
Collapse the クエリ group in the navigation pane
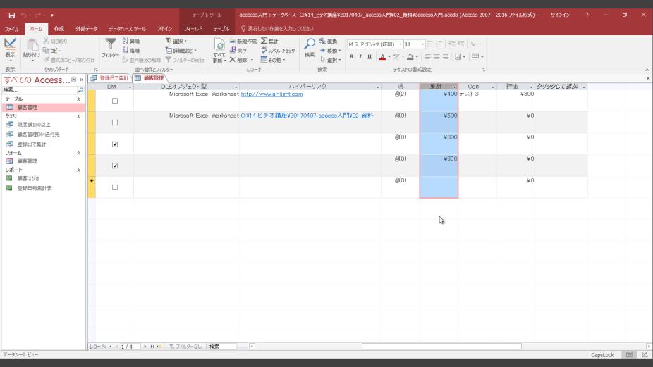(x=78, y=116)
